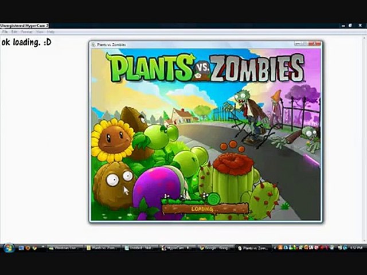The width and height of the screenshot is (367, 275).
Task: Launch Firefox from the quick launch bar
Action: point(28,248)
